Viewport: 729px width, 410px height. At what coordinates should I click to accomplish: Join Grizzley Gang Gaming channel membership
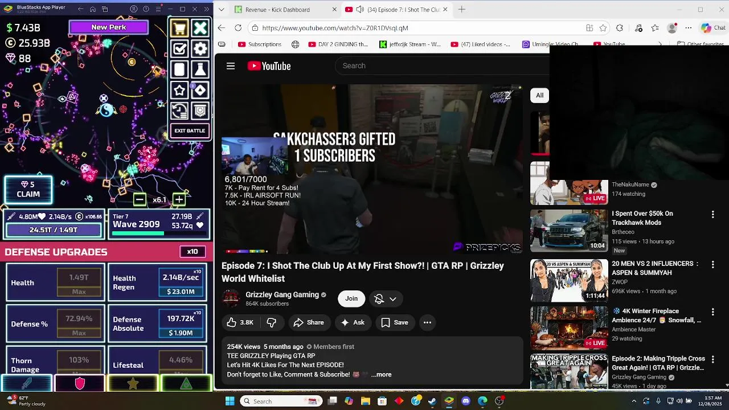click(351, 298)
